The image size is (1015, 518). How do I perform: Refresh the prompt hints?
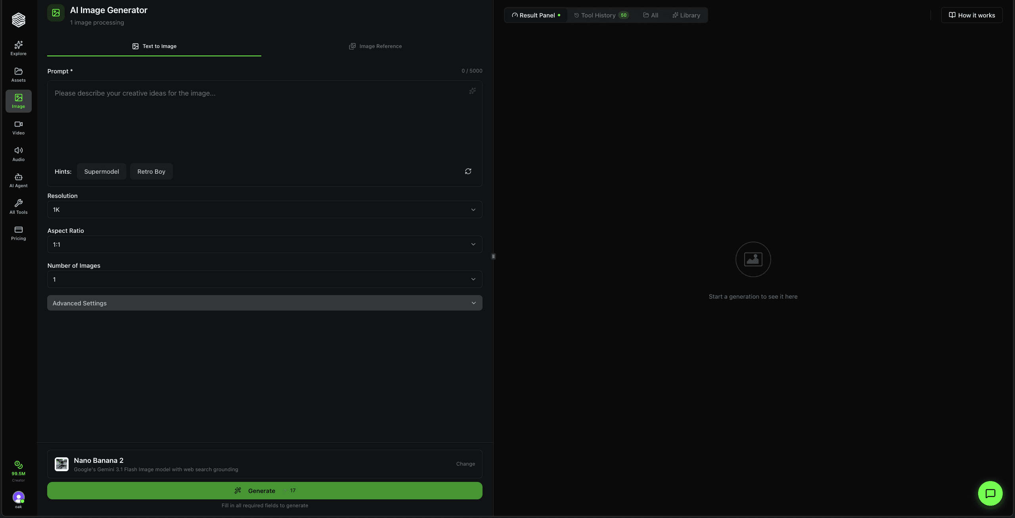(x=468, y=171)
